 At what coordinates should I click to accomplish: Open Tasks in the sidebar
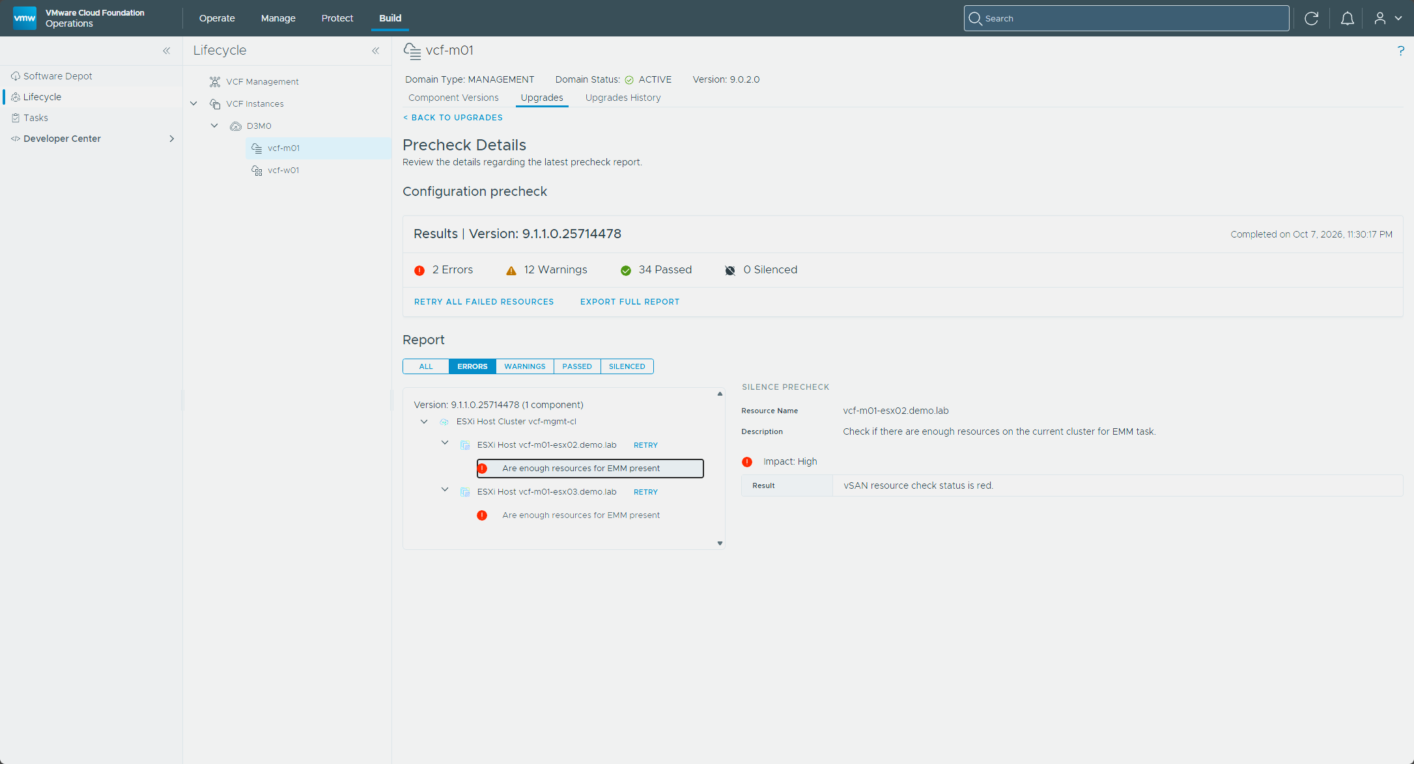pos(36,118)
